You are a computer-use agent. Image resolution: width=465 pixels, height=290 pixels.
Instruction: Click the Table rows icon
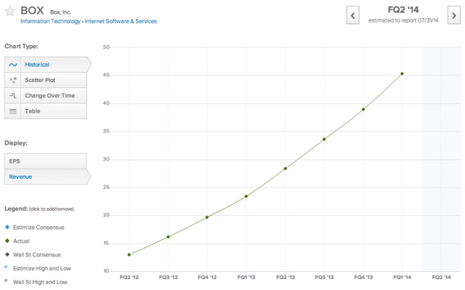coord(13,111)
